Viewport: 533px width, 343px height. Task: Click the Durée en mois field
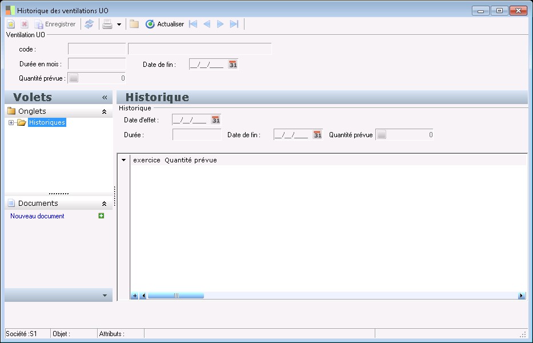coord(97,63)
